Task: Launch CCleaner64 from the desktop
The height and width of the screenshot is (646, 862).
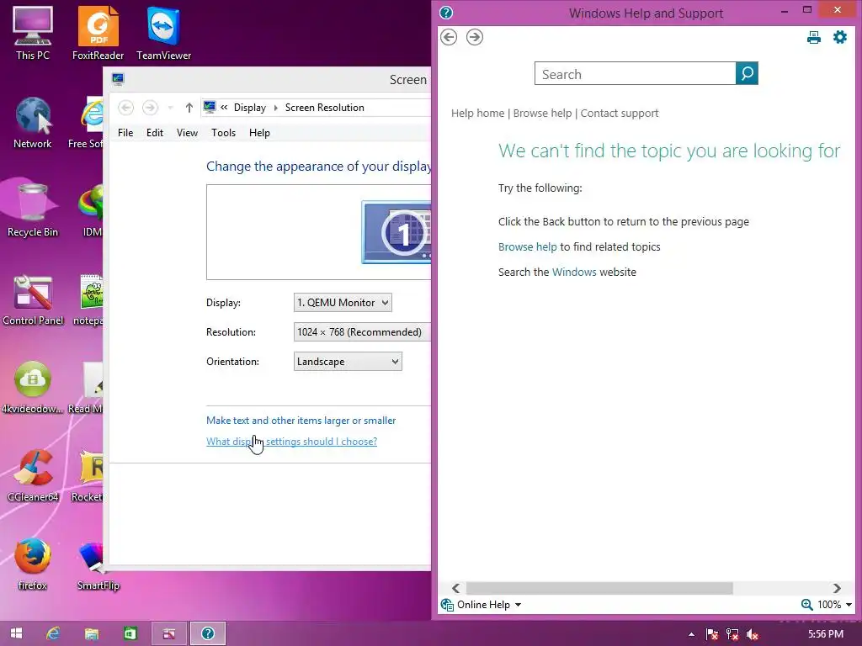Action: tap(33, 476)
